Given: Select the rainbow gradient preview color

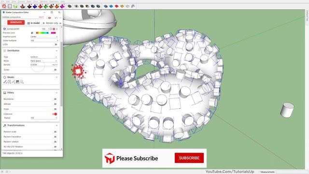Looking at the screenshot, I should click(42, 33).
